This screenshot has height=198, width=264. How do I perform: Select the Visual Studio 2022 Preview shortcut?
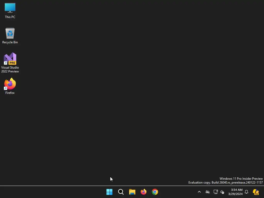point(10,63)
